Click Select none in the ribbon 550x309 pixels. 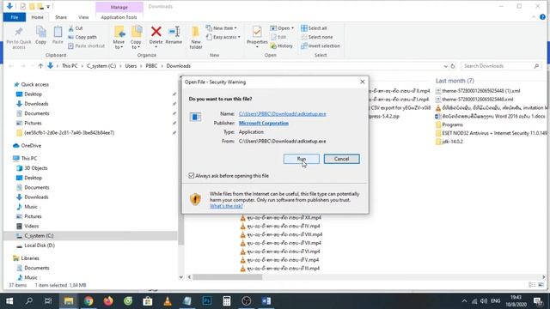click(x=317, y=37)
